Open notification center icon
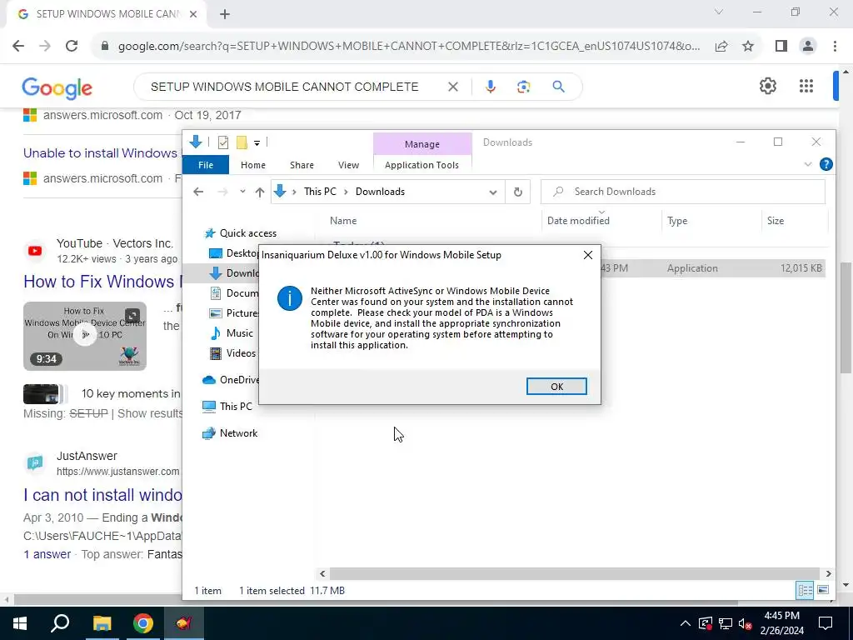The height and width of the screenshot is (640, 853). coord(826,623)
